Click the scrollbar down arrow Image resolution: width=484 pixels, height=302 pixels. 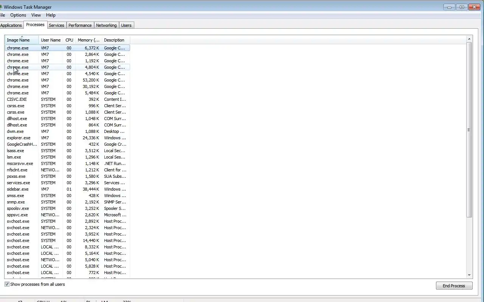click(469, 275)
